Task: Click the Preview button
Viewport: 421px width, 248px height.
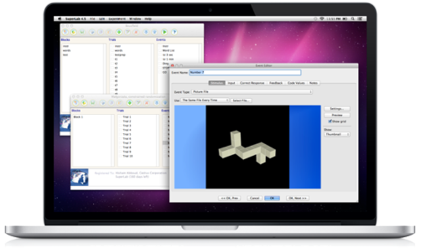Action: tap(337, 115)
